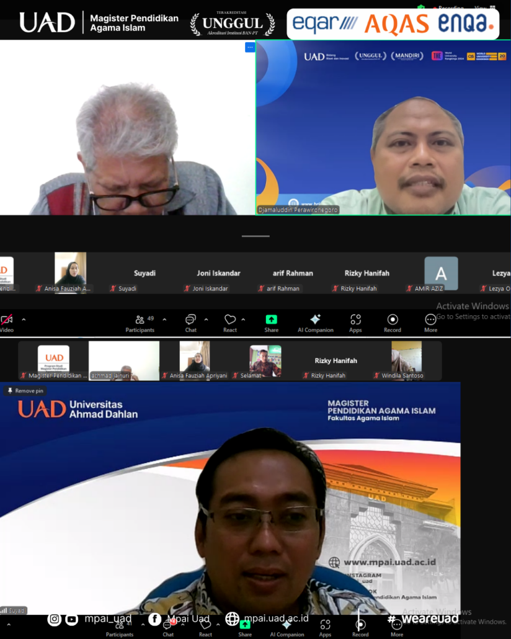Select Anisa Fauziah thumbnail in upper participant strip
Screen dimensions: 511x639
(70, 272)
